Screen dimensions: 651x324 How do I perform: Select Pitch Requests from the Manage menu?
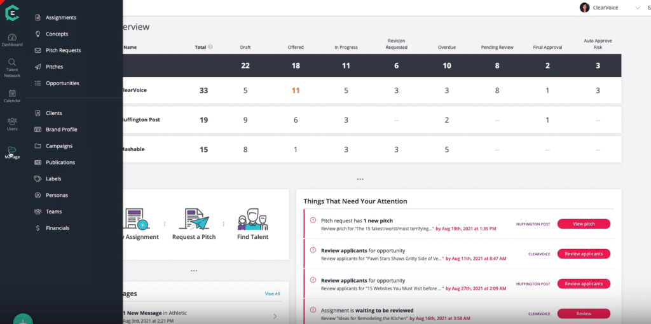pyautogui.click(x=63, y=50)
